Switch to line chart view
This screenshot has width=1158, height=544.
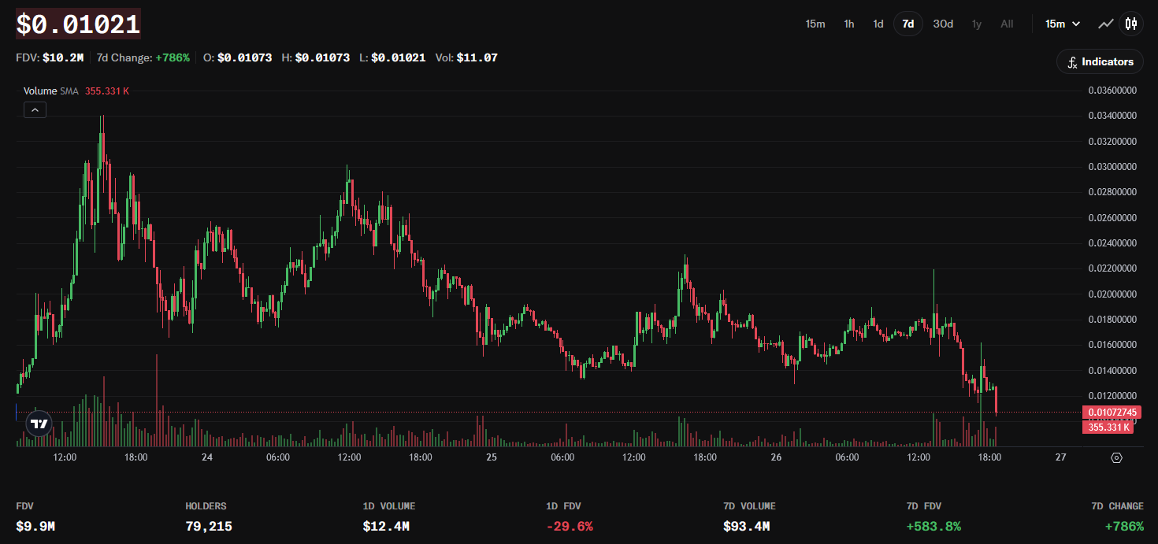tap(1106, 24)
